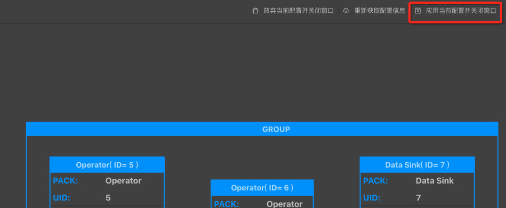Select the Operator( ID= 6 ) node header
The height and width of the screenshot is (208, 506).
[262, 188]
